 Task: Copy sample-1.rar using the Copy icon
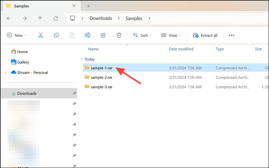pos(56,35)
